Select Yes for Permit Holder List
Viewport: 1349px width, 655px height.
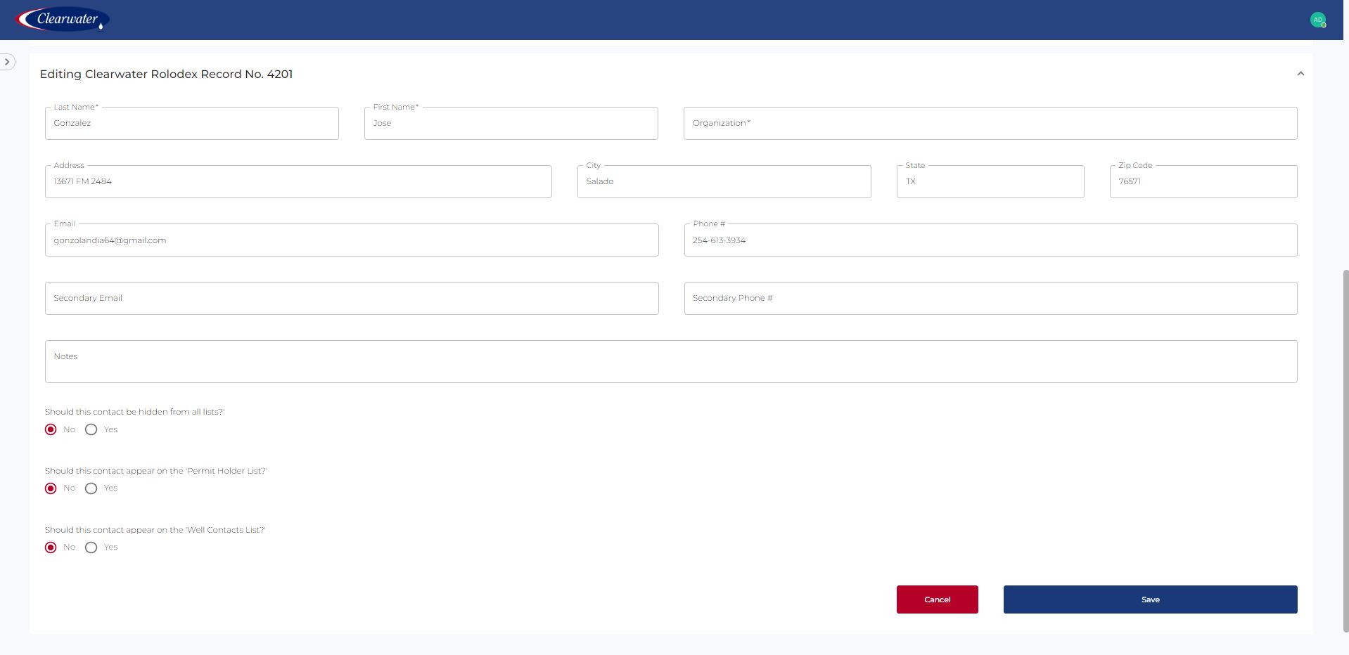click(91, 488)
